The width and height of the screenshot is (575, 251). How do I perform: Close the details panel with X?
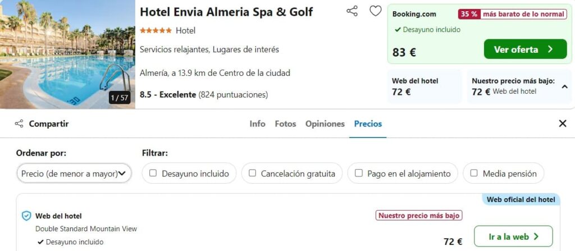click(x=563, y=124)
